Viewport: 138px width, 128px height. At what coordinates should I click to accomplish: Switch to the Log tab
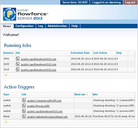[x=40, y=26]
